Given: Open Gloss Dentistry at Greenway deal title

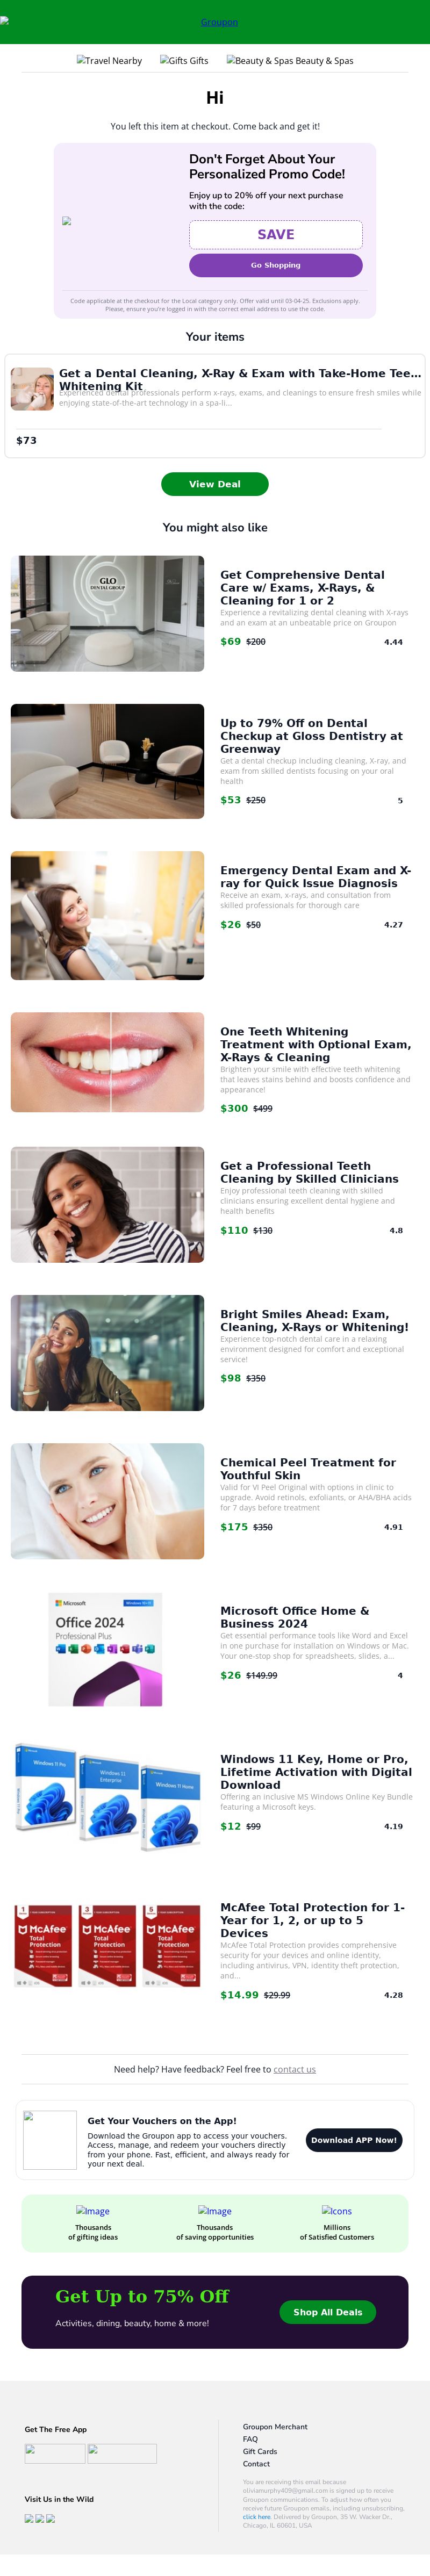Looking at the screenshot, I should [311, 735].
